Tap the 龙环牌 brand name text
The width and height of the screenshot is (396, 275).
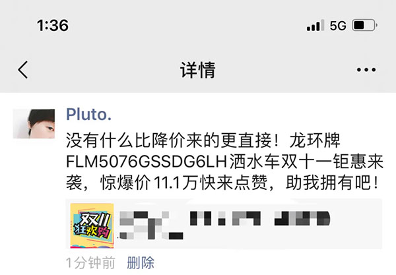[315, 140]
